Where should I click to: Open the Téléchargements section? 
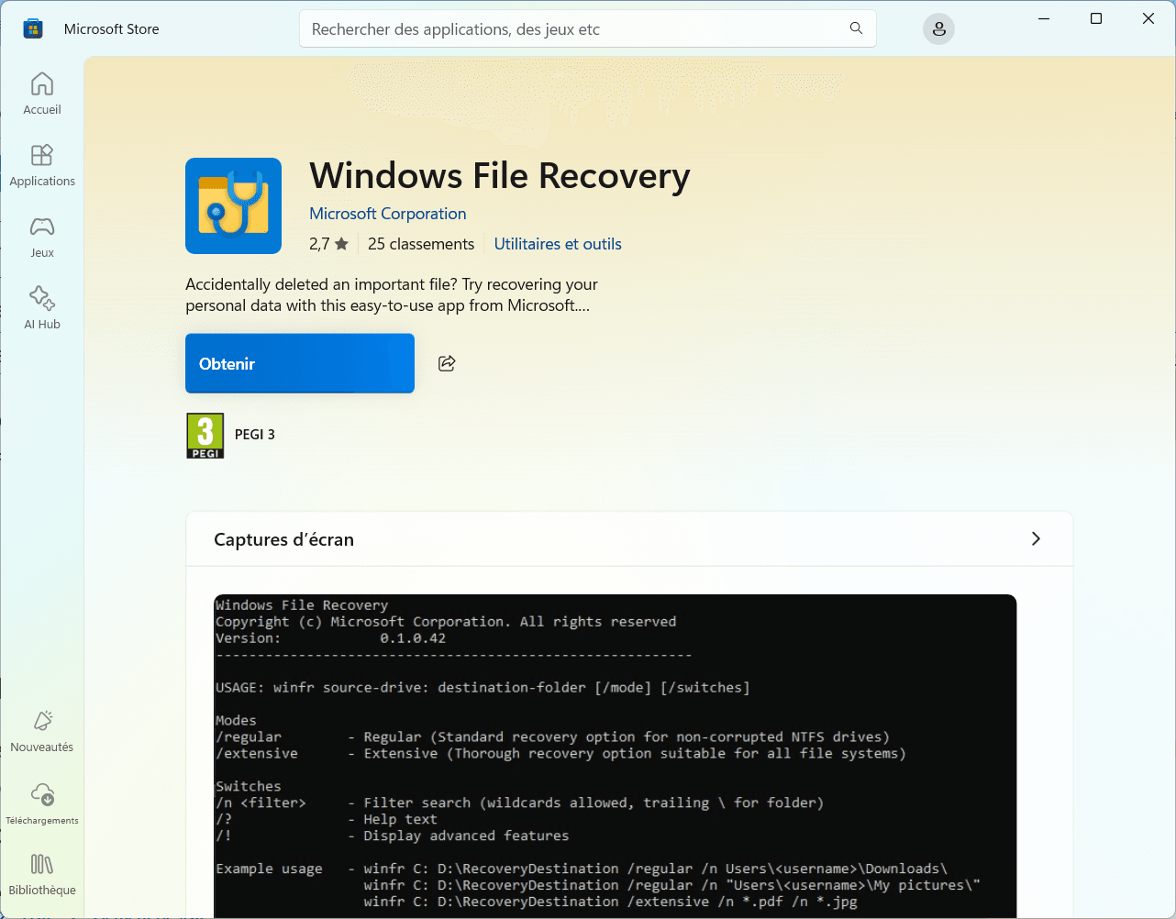42,803
